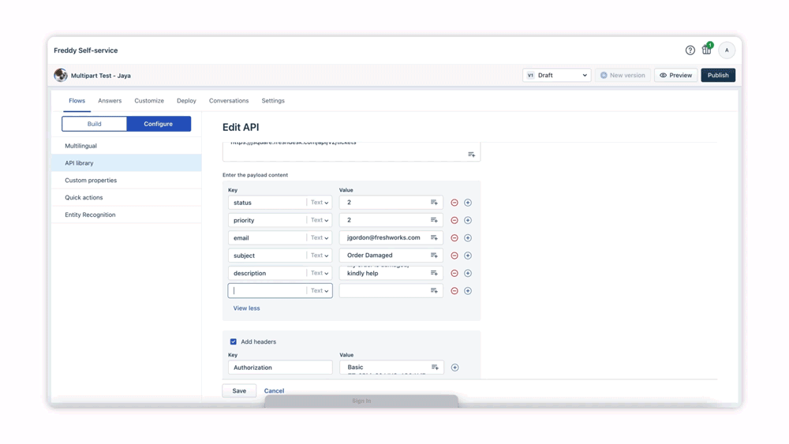Insert placeholder in the empty row value
The height and width of the screenshot is (444, 789).
click(x=434, y=291)
